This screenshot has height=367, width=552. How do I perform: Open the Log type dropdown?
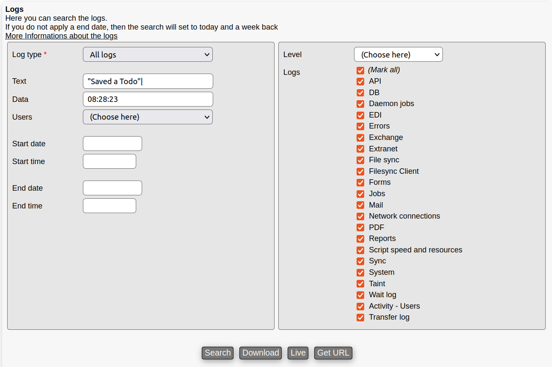coord(148,55)
